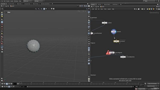Open the Assets menu

[x=12, y=1]
